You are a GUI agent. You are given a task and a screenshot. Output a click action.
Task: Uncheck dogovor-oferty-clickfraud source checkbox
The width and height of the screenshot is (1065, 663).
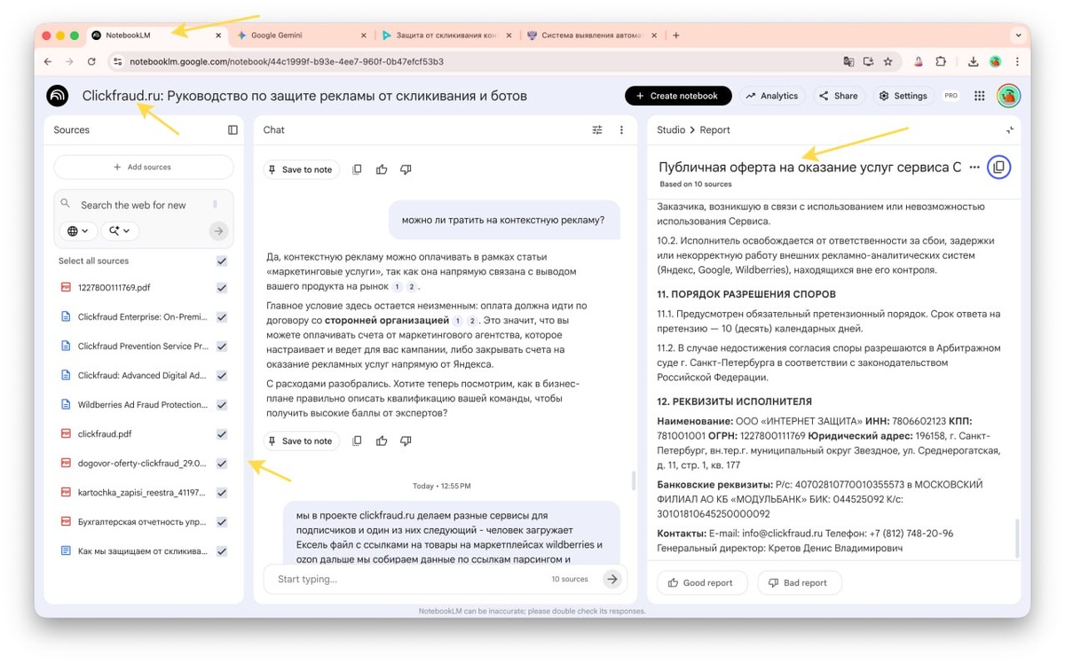click(x=222, y=464)
